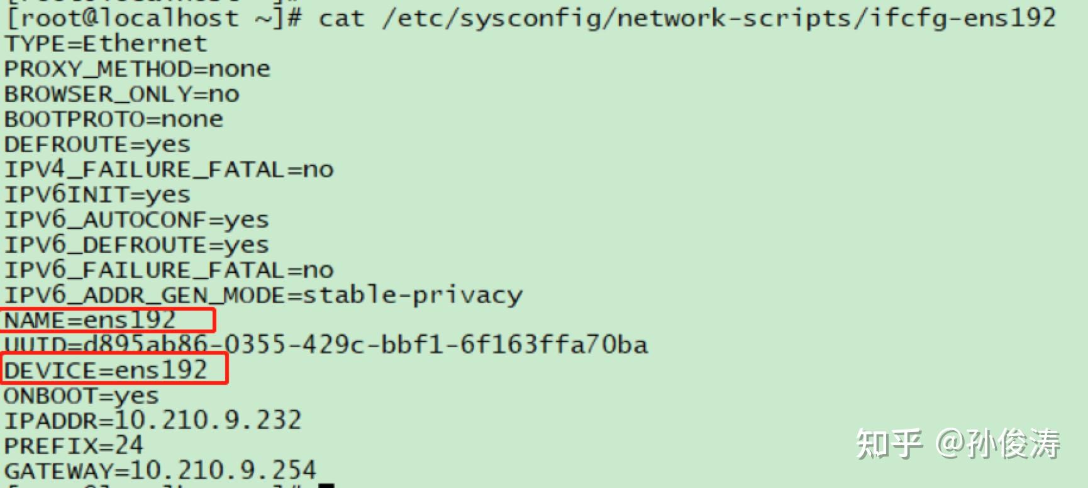Click the IPV6_DEFROUTE=yes line
The height and width of the screenshot is (488, 1088).
point(136,245)
